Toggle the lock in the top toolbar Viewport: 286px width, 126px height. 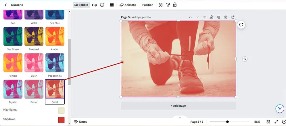(x=174, y=5)
